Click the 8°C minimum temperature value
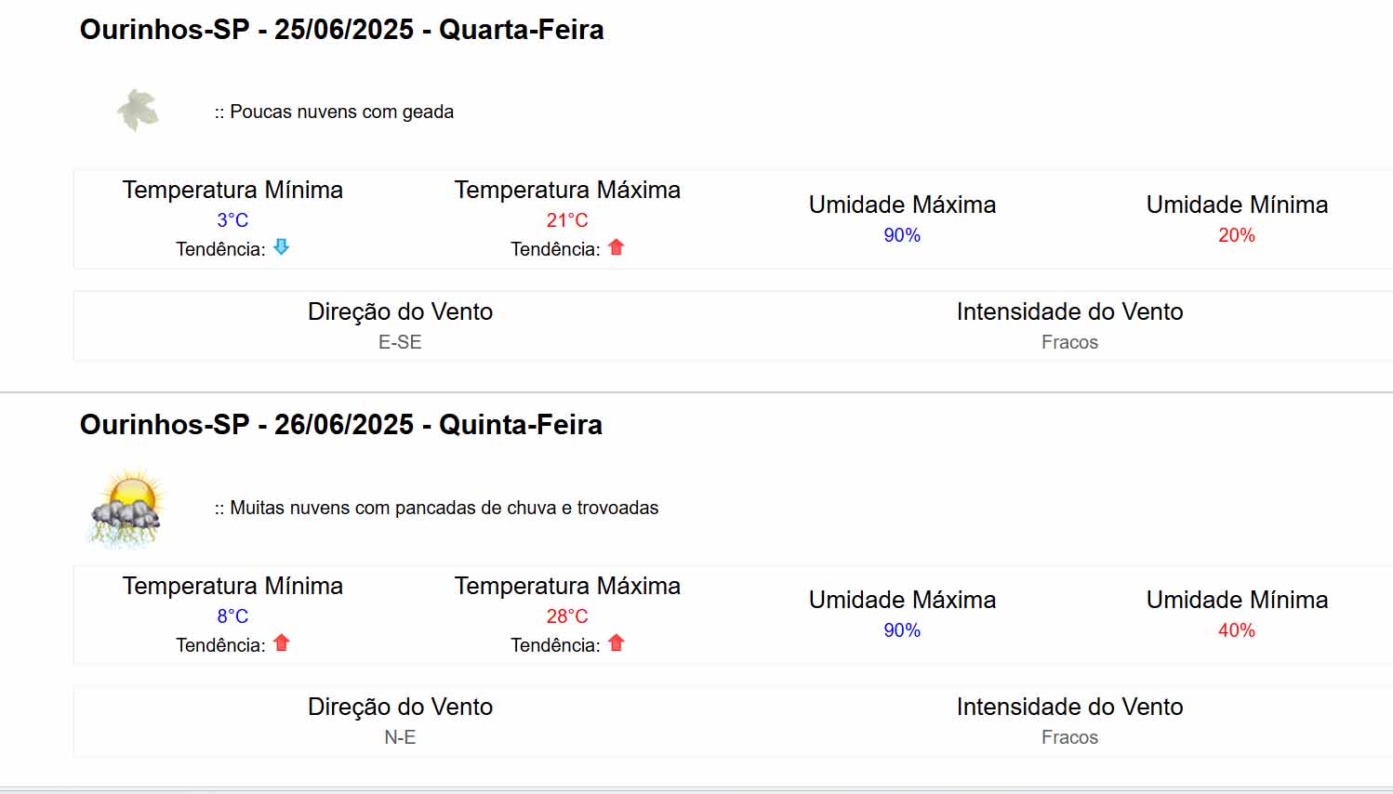The width and height of the screenshot is (1393, 794). 232,616
